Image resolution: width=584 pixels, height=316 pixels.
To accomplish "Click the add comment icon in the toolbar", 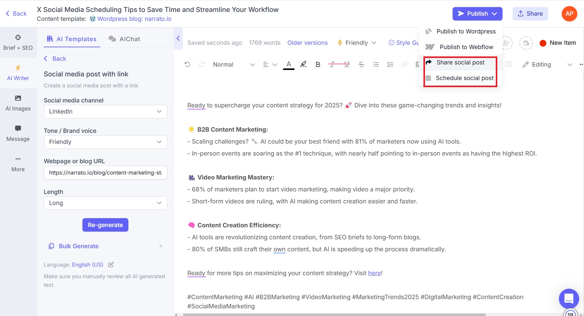I will click(509, 64).
